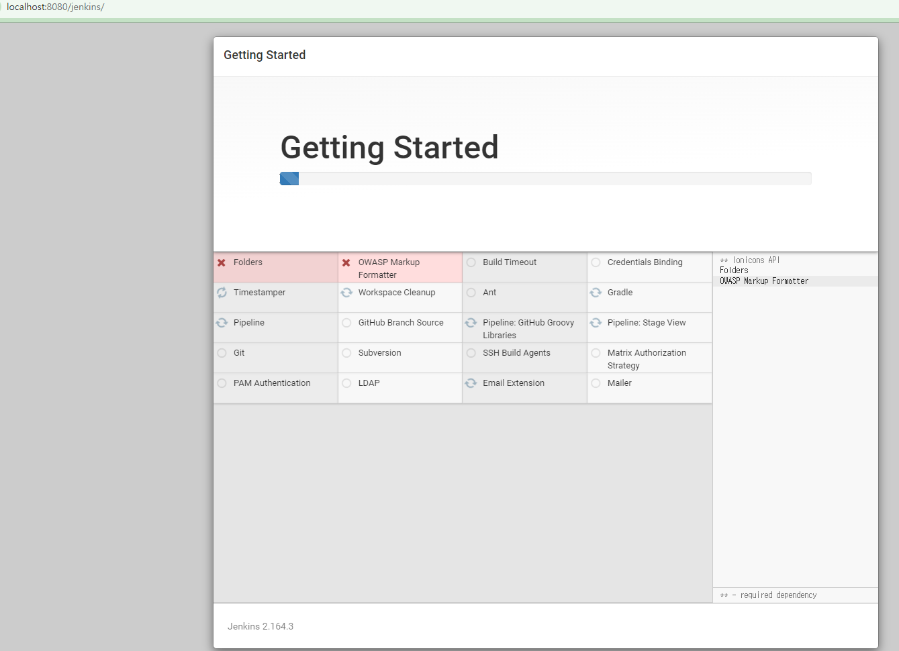Click the pending circle beside PAM Authentication
The height and width of the screenshot is (651, 899).
coord(222,383)
